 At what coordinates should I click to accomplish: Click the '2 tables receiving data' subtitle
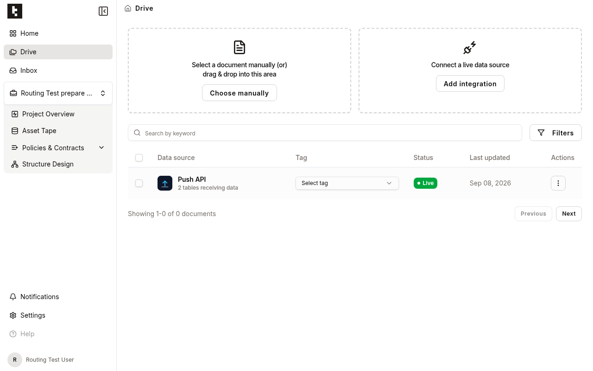[208, 188]
